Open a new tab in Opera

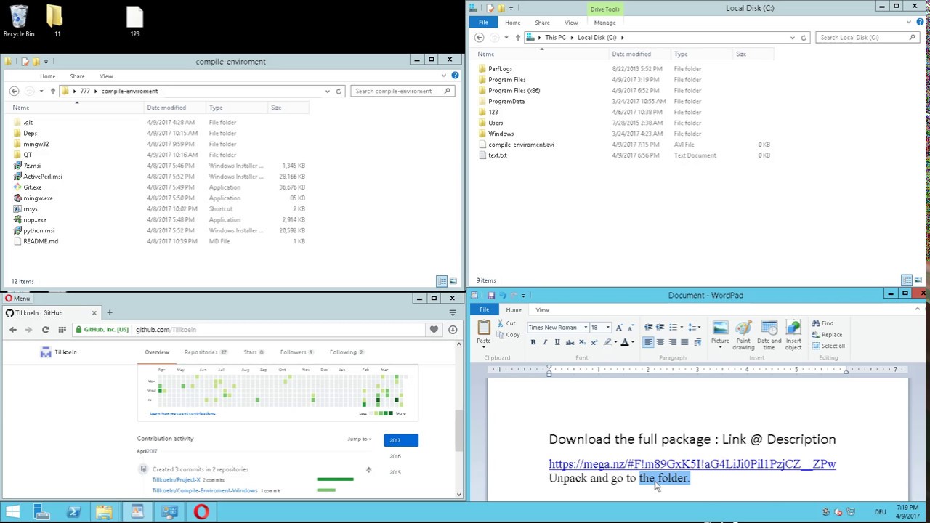pyautogui.click(x=110, y=312)
